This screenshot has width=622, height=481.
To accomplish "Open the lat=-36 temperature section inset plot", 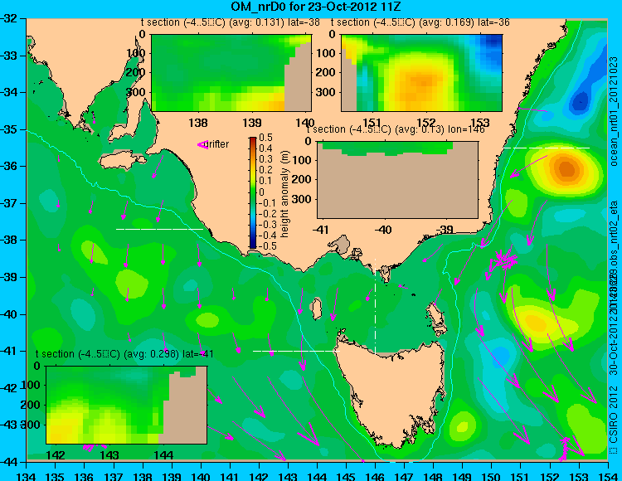I will click(421, 73).
